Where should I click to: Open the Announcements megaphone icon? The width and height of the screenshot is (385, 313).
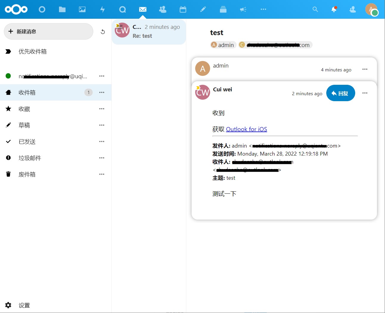click(x=243, y=10)
